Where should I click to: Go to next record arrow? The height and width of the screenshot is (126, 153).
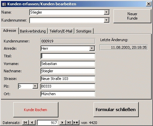point(62,122)
